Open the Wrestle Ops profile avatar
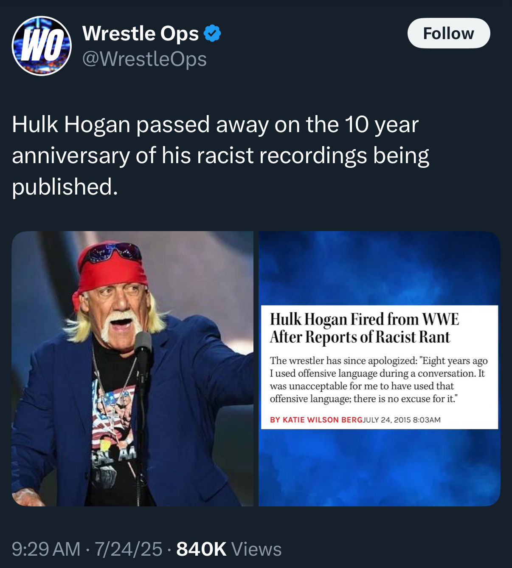This screenshot has width=512, height=568. [42, 46]
